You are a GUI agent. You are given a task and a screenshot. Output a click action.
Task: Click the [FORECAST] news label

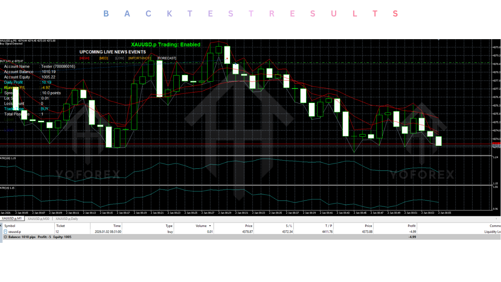[167, 58]
